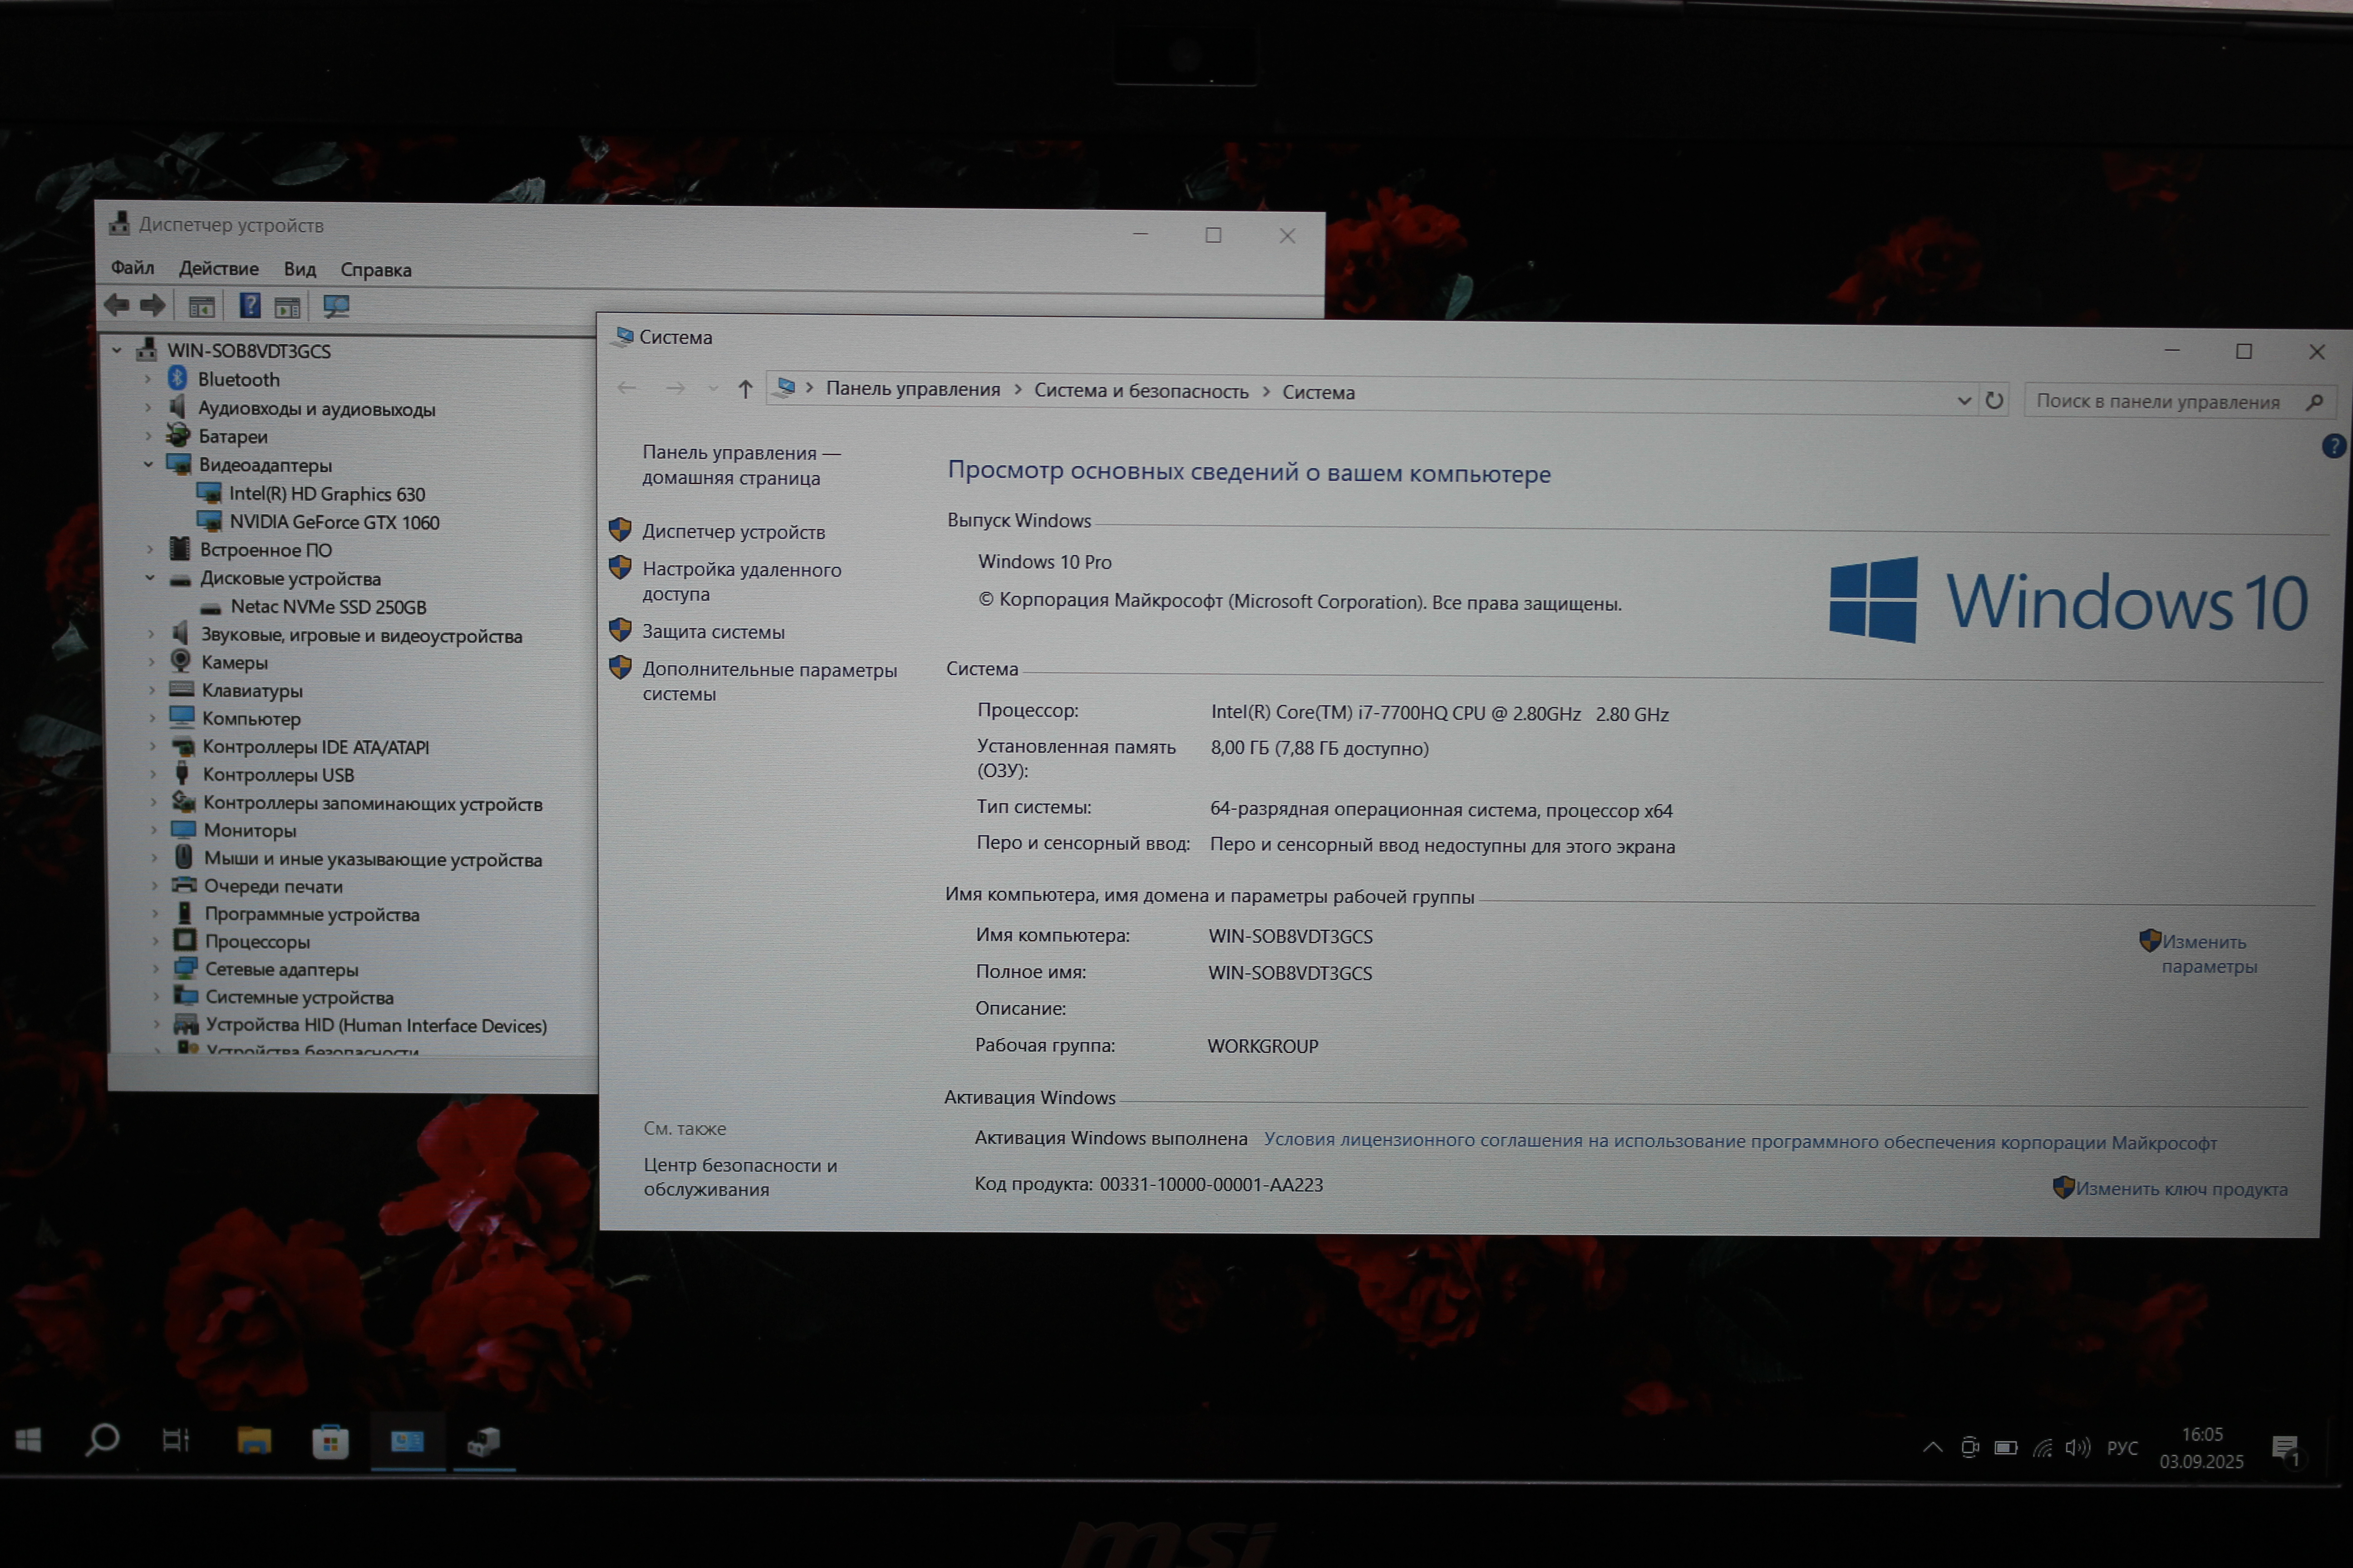Open File Explorer from the taskbar
Image resolution: width=2353 pixels, height=1568 pixels.
coord(254,1441)
